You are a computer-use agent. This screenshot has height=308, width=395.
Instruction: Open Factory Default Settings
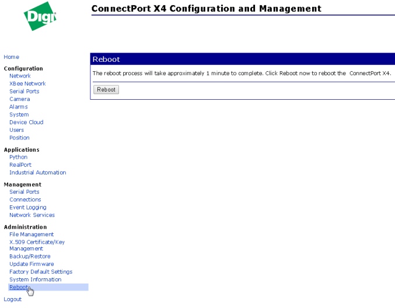[x=41, y=272]
